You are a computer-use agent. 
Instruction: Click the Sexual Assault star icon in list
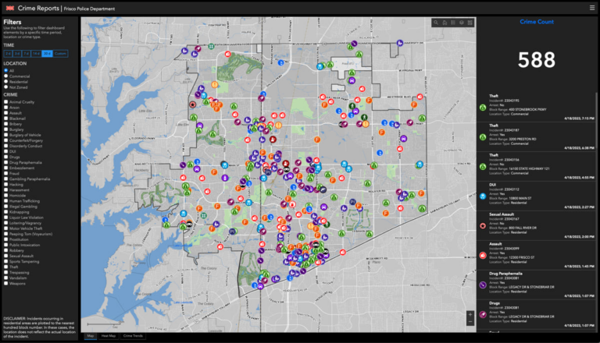(x=483, y=226)
